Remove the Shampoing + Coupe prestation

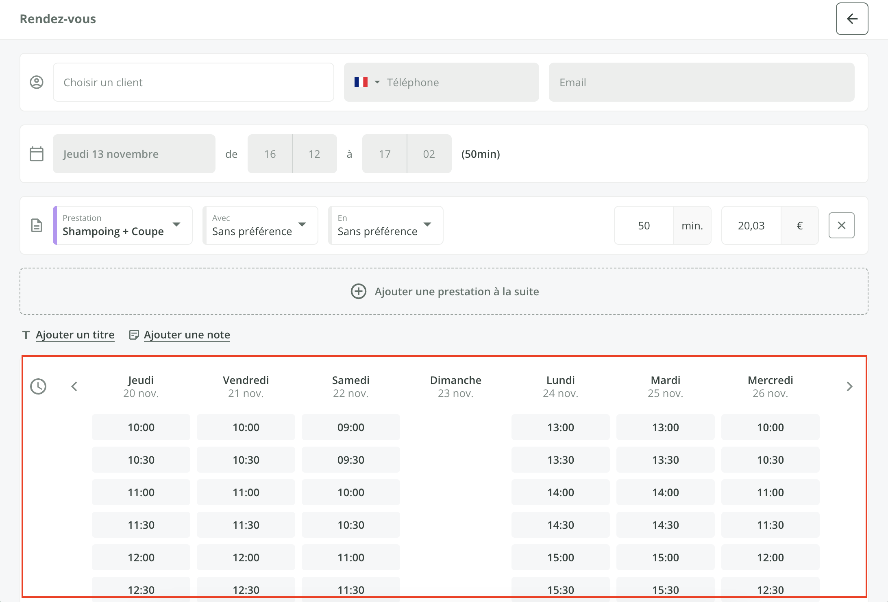[841, 225]
